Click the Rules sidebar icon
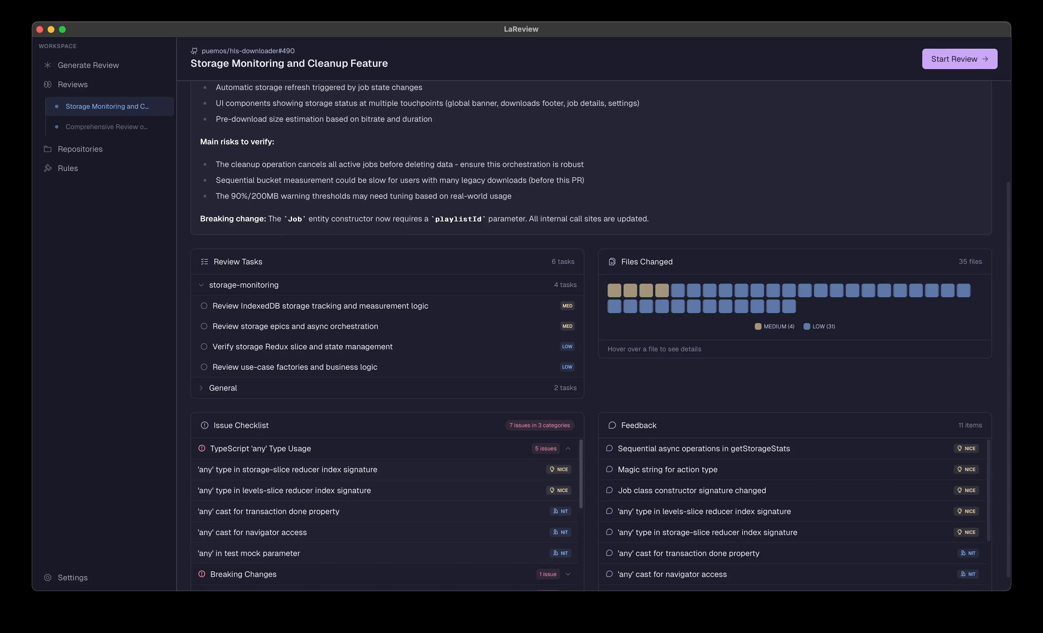This screenshot has width=1043, height=633. coord(47,168)
